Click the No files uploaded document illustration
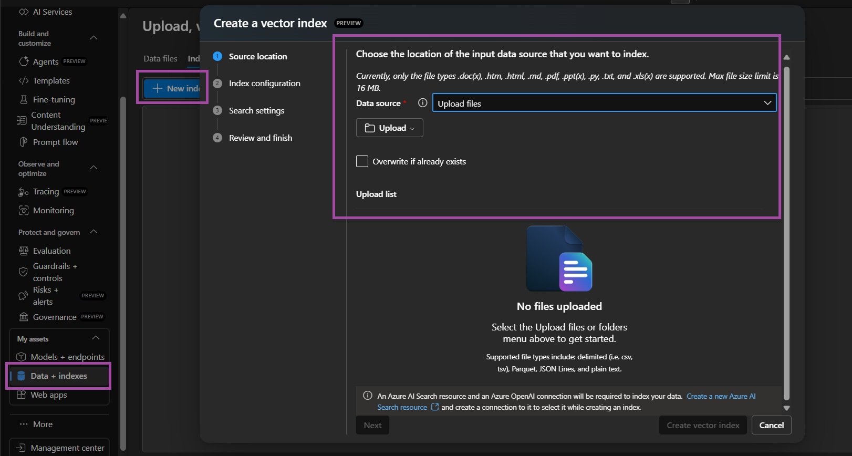This screenshot has width=852, height=456. coord(559,258)
